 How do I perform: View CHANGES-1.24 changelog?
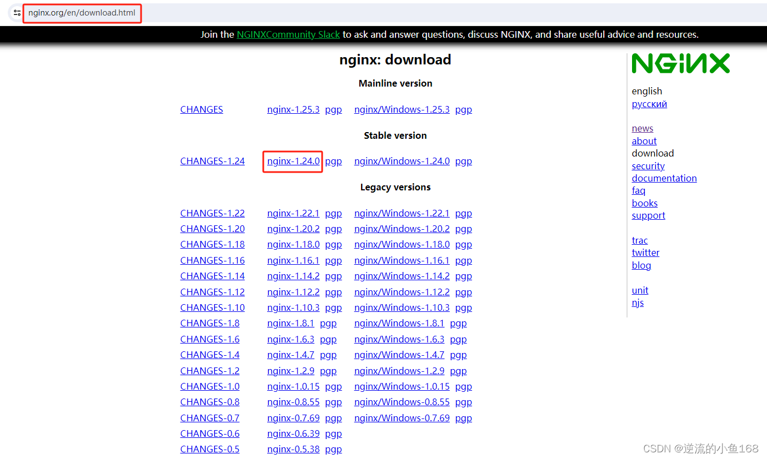[212, 161]
